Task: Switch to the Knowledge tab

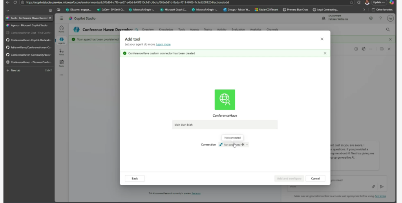Action: tap(166, 29)
